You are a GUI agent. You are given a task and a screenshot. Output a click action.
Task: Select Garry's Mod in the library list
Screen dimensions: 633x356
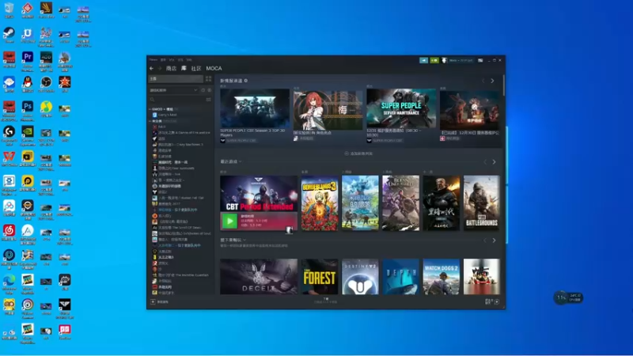pos(165,115)
